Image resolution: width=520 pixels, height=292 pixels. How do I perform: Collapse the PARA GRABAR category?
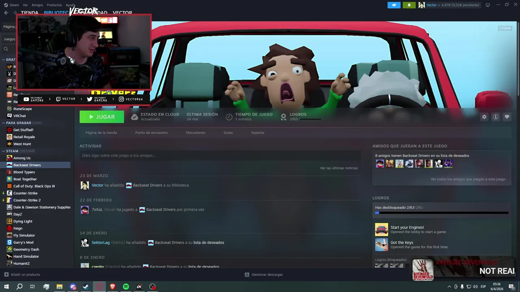coord(4,123)
